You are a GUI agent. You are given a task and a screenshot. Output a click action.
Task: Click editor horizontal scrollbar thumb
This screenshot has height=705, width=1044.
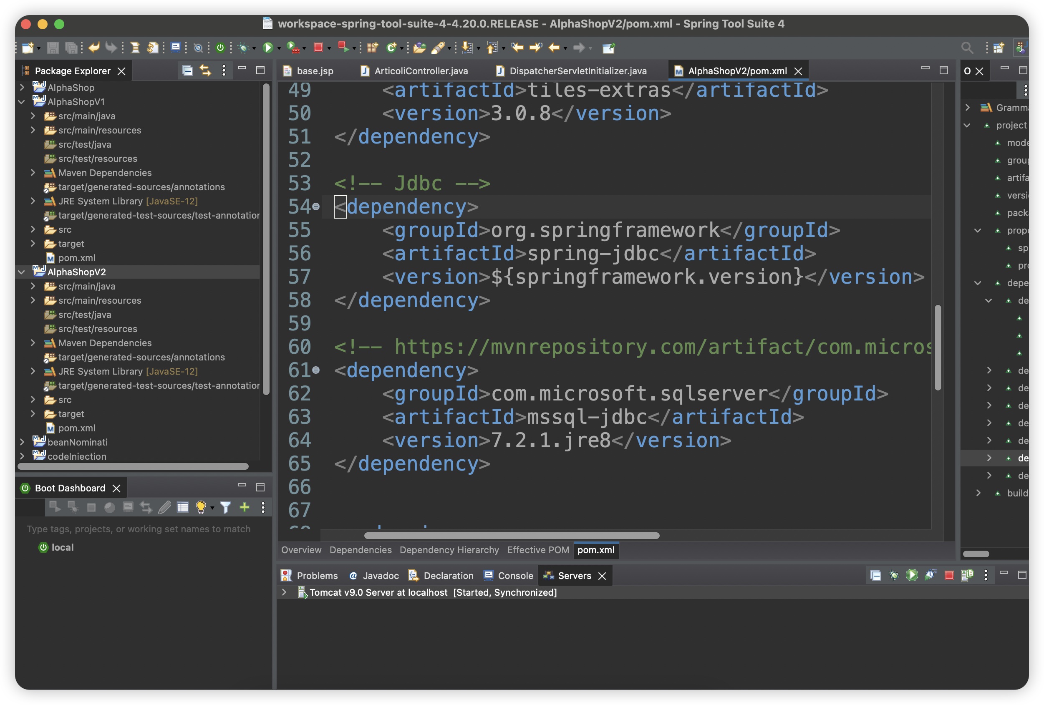[x=512, y=536]
